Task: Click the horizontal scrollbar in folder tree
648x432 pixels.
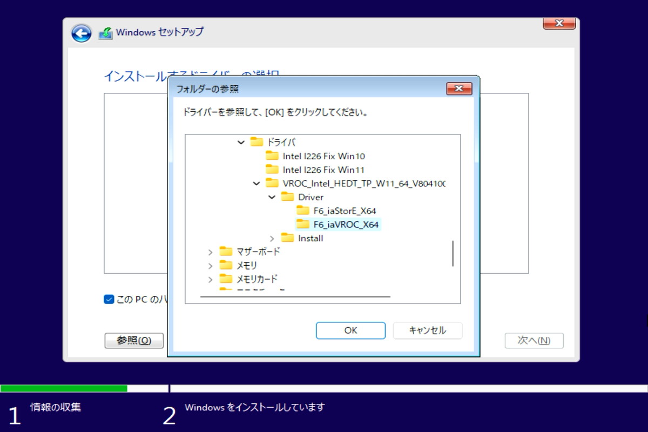Action: [295, 296]
